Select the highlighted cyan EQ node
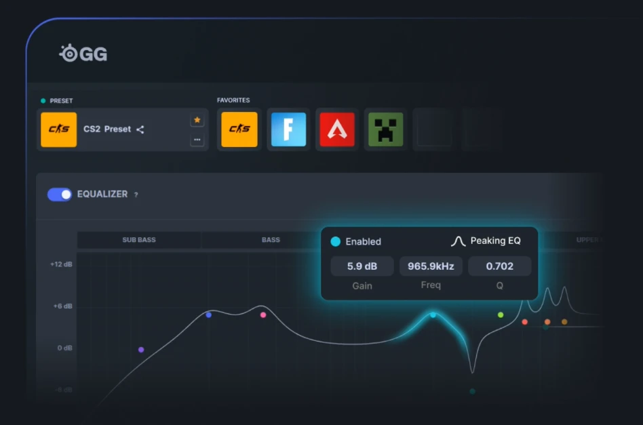Image resolution: width=643 pixels, height=425 pixels. (x=433, y=315)
